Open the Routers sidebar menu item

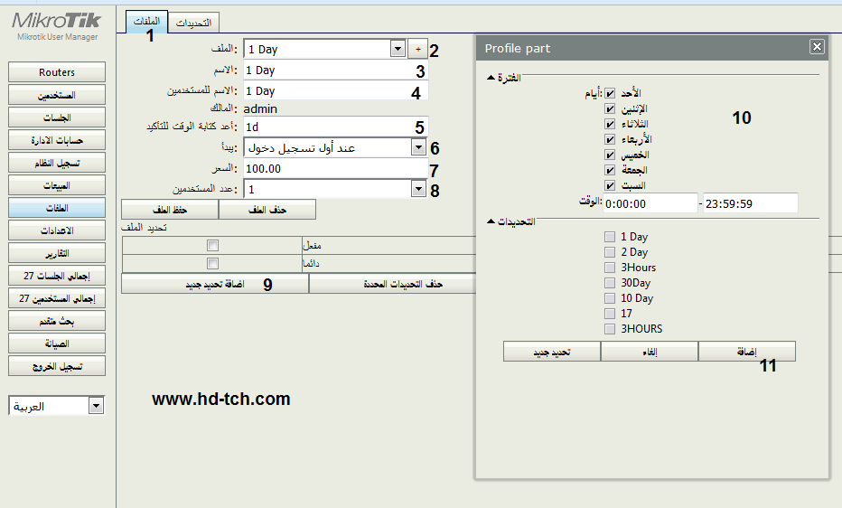click(x=57, y=72)
